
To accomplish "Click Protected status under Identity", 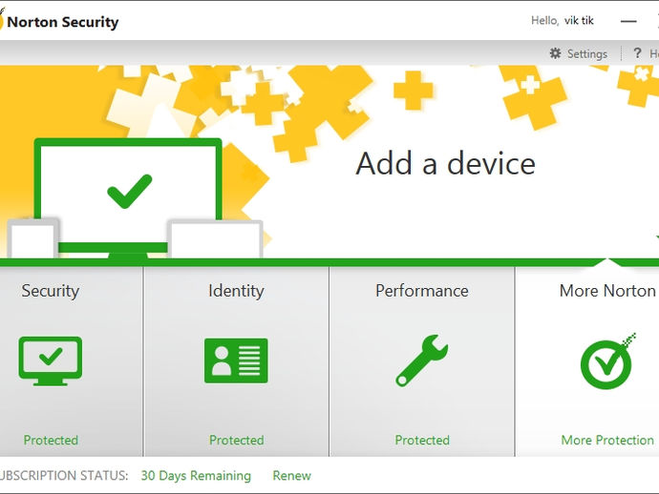I will click(x=237, y=440).
